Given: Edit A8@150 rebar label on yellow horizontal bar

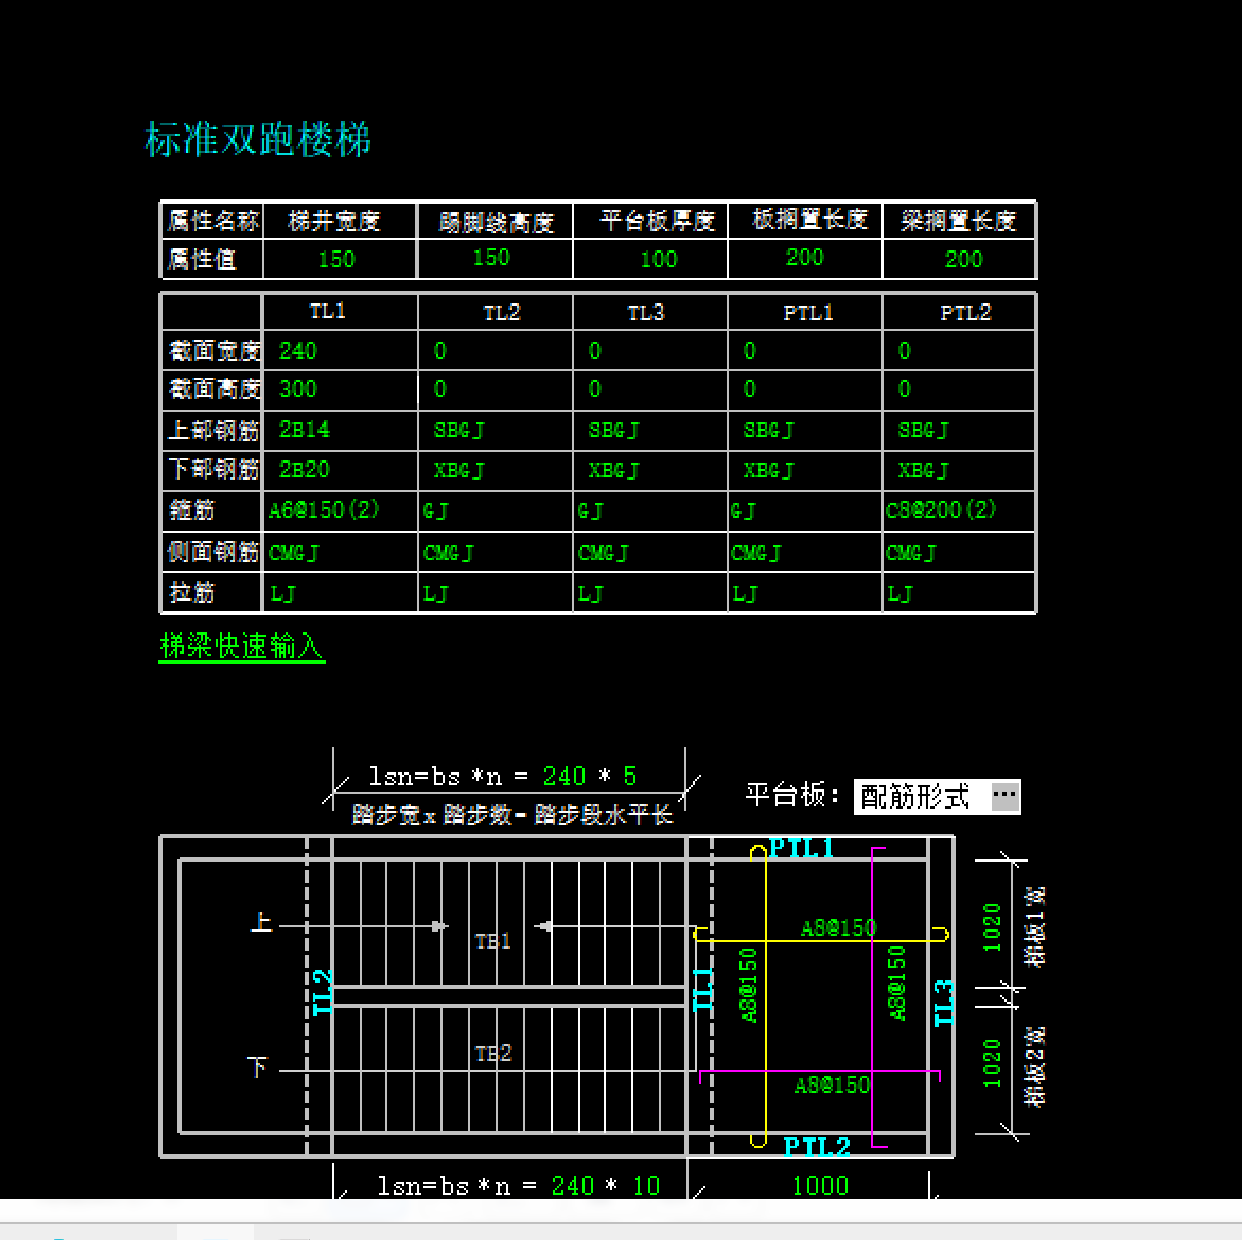Looking at the screenshot, I should click(838, 927).
